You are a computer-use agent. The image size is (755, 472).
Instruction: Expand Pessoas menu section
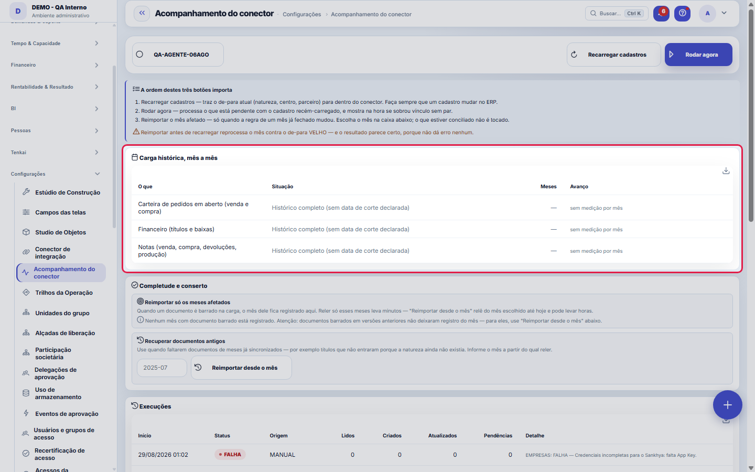pyautogui.click(x=55, y=131)
